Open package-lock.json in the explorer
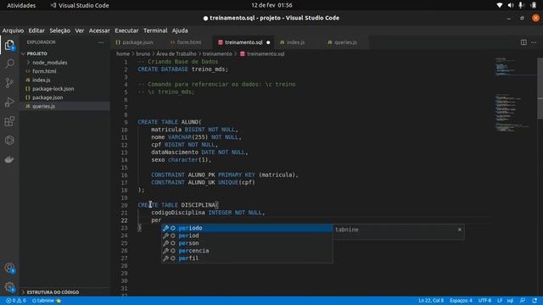Image resolution: width=543 pixels, height=305 pixels. click(53, 89)
